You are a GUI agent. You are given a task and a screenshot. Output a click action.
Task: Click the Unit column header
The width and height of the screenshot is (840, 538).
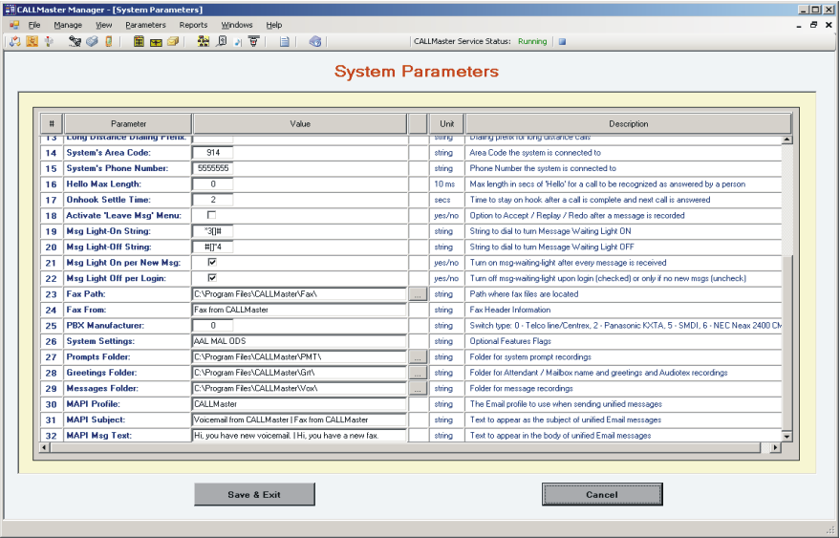click(x=447, y=124)
